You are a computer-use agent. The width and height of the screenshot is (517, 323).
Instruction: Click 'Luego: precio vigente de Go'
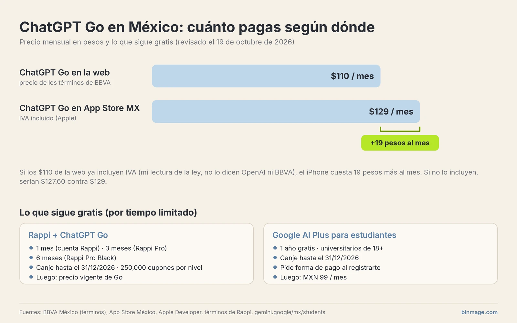(x=79, y=277)
